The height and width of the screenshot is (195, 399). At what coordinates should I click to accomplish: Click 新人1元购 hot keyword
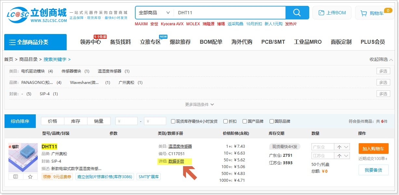[273, 24]
